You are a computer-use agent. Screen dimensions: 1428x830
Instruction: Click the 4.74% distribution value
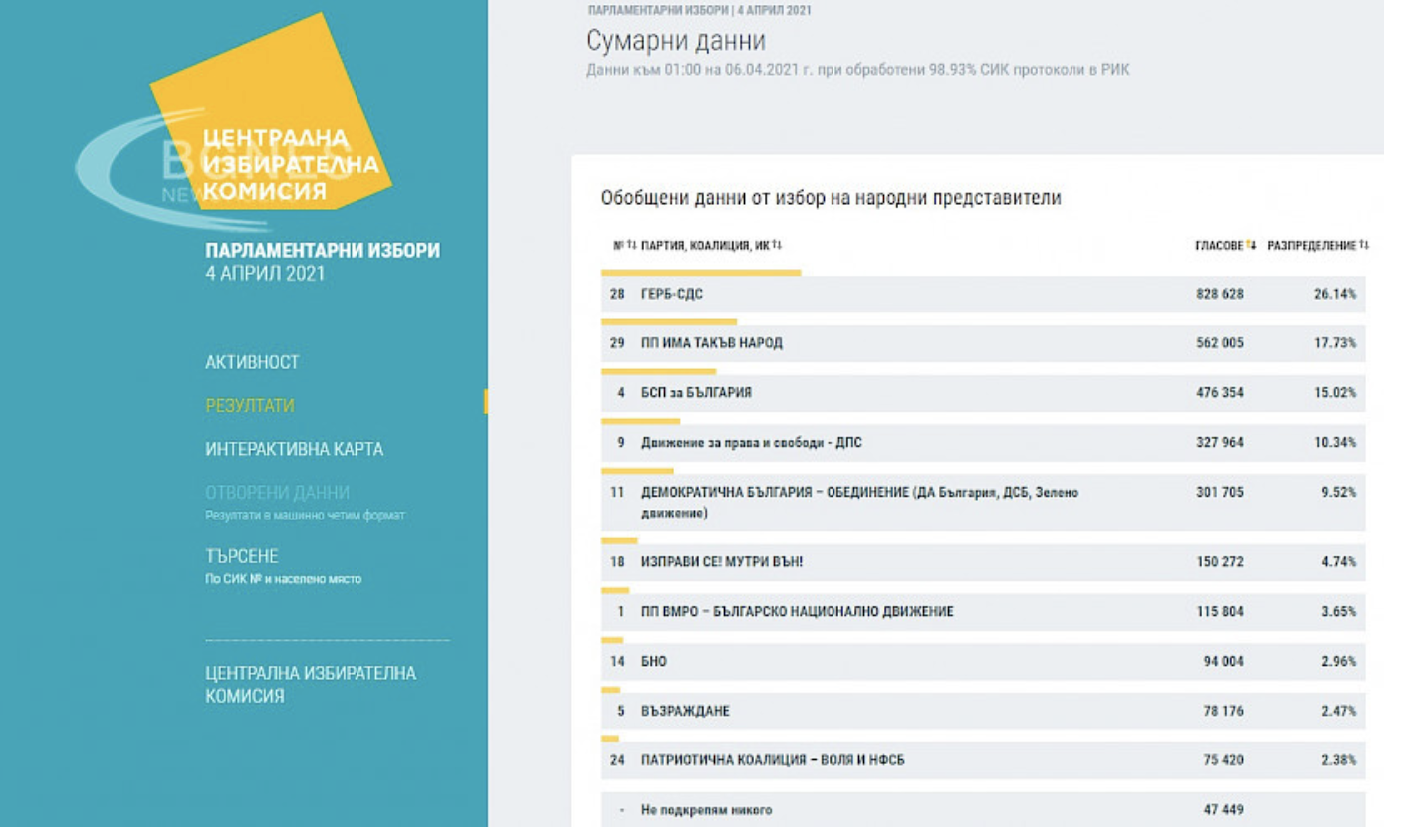(x=1338, y=562)
